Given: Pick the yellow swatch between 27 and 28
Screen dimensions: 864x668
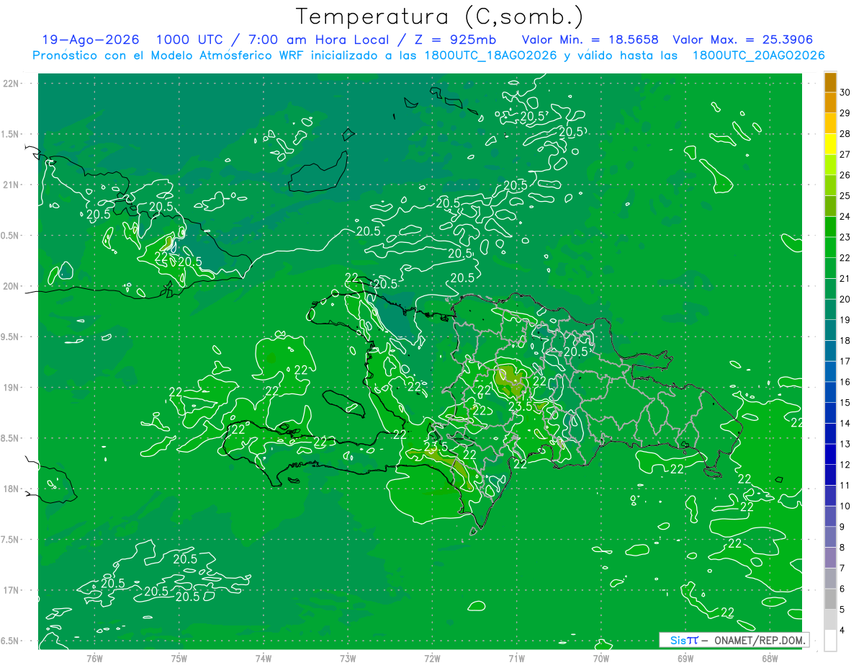Looking at the screenshot, I should (830, 144).
